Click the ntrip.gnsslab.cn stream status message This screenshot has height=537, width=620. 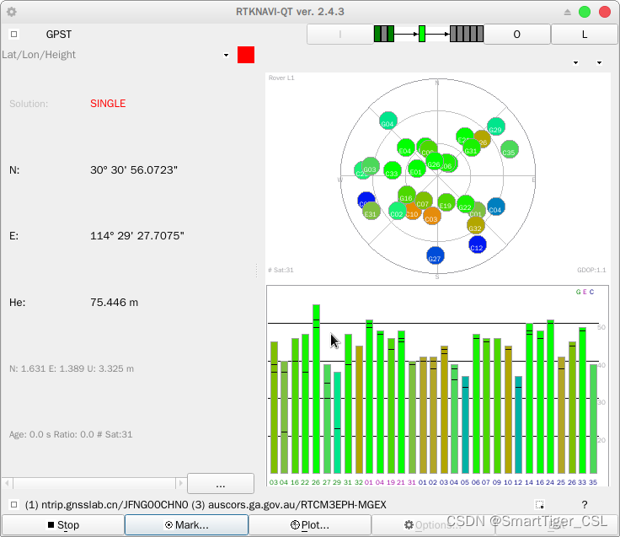206,505
